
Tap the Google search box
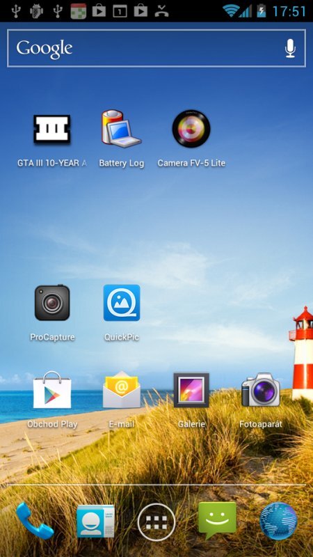[x=156, y=48]
